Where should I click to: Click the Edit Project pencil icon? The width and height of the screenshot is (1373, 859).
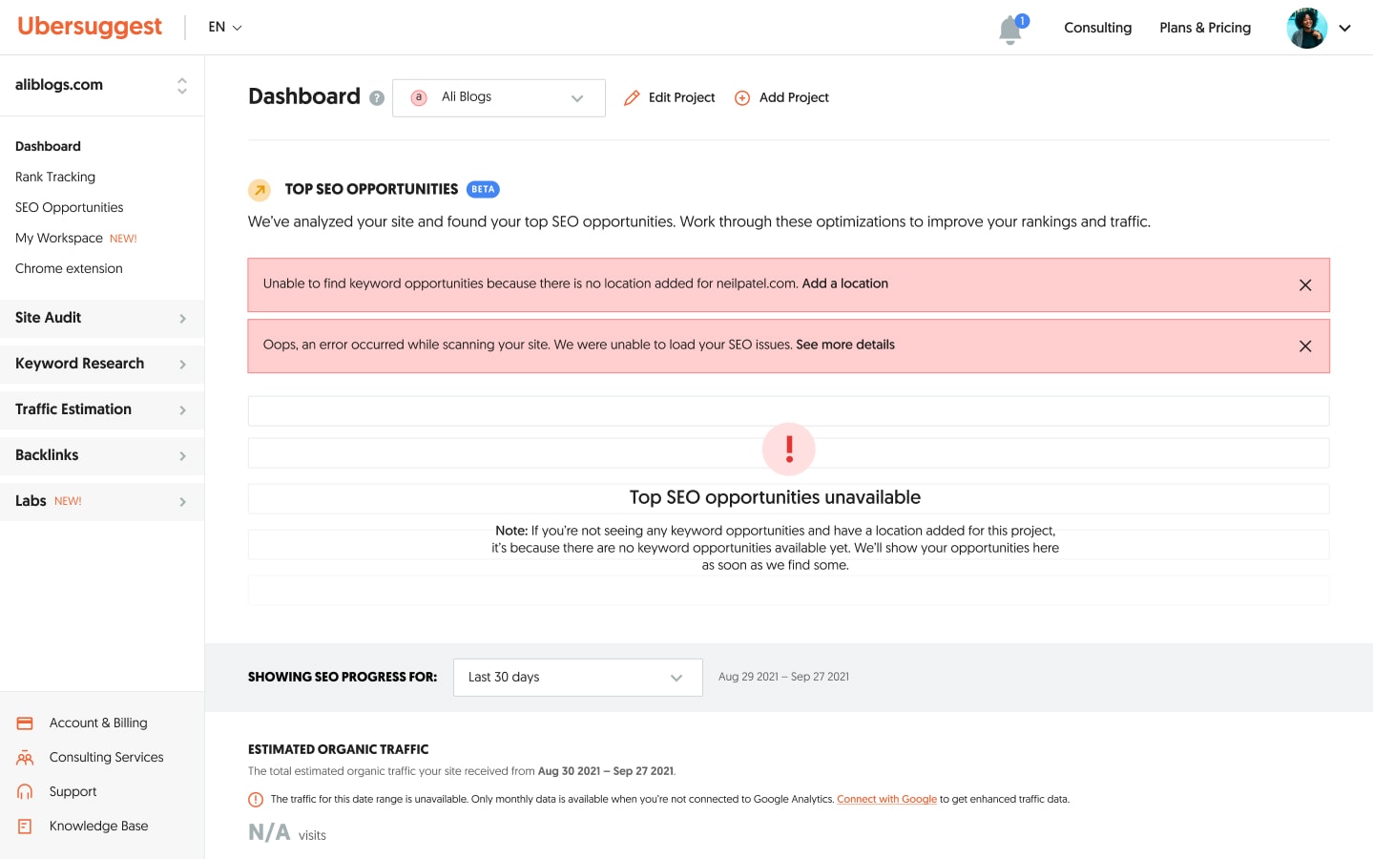[632, 98]
